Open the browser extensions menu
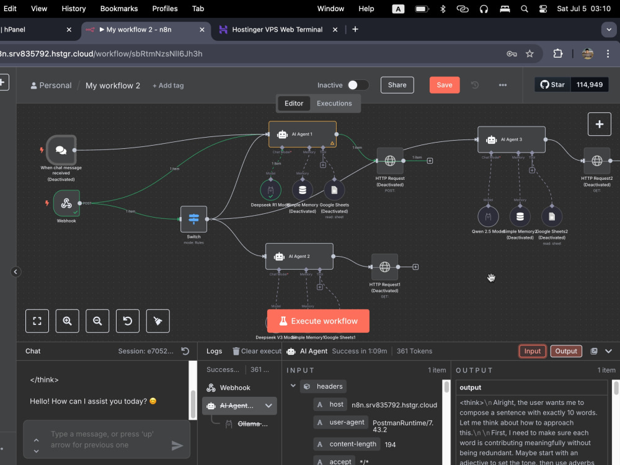The width and height of the screenshot is (620, 465). [557, 54]
